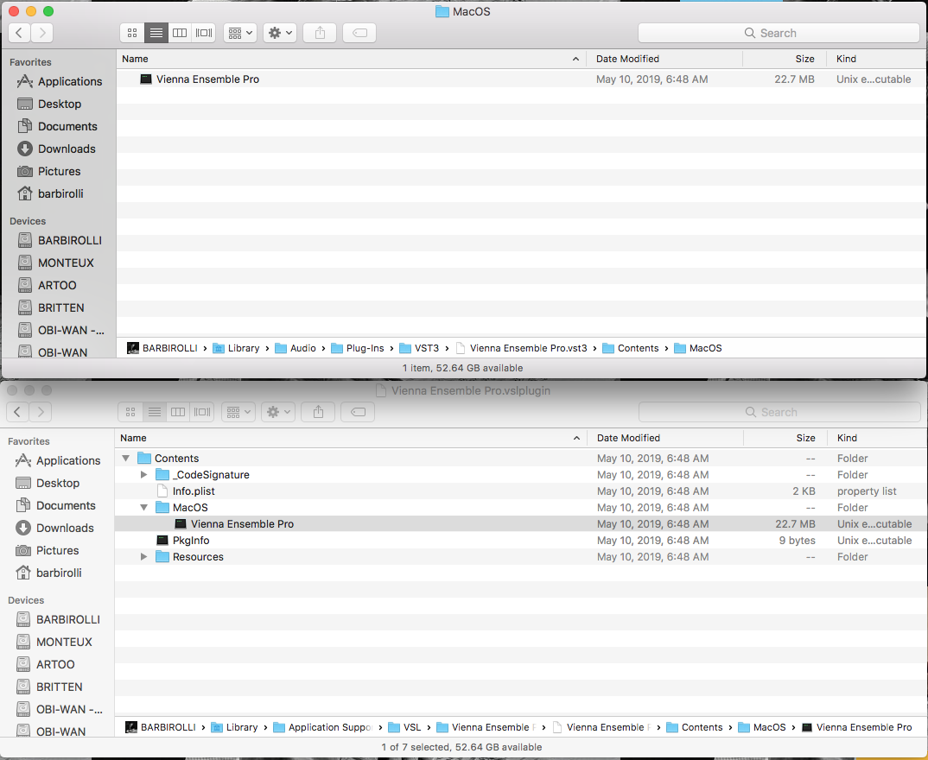Screen dimensions: 928x760
Task: Open Documents in the top window sidebar
Action: pyautogui.click(x=57, y=127)
